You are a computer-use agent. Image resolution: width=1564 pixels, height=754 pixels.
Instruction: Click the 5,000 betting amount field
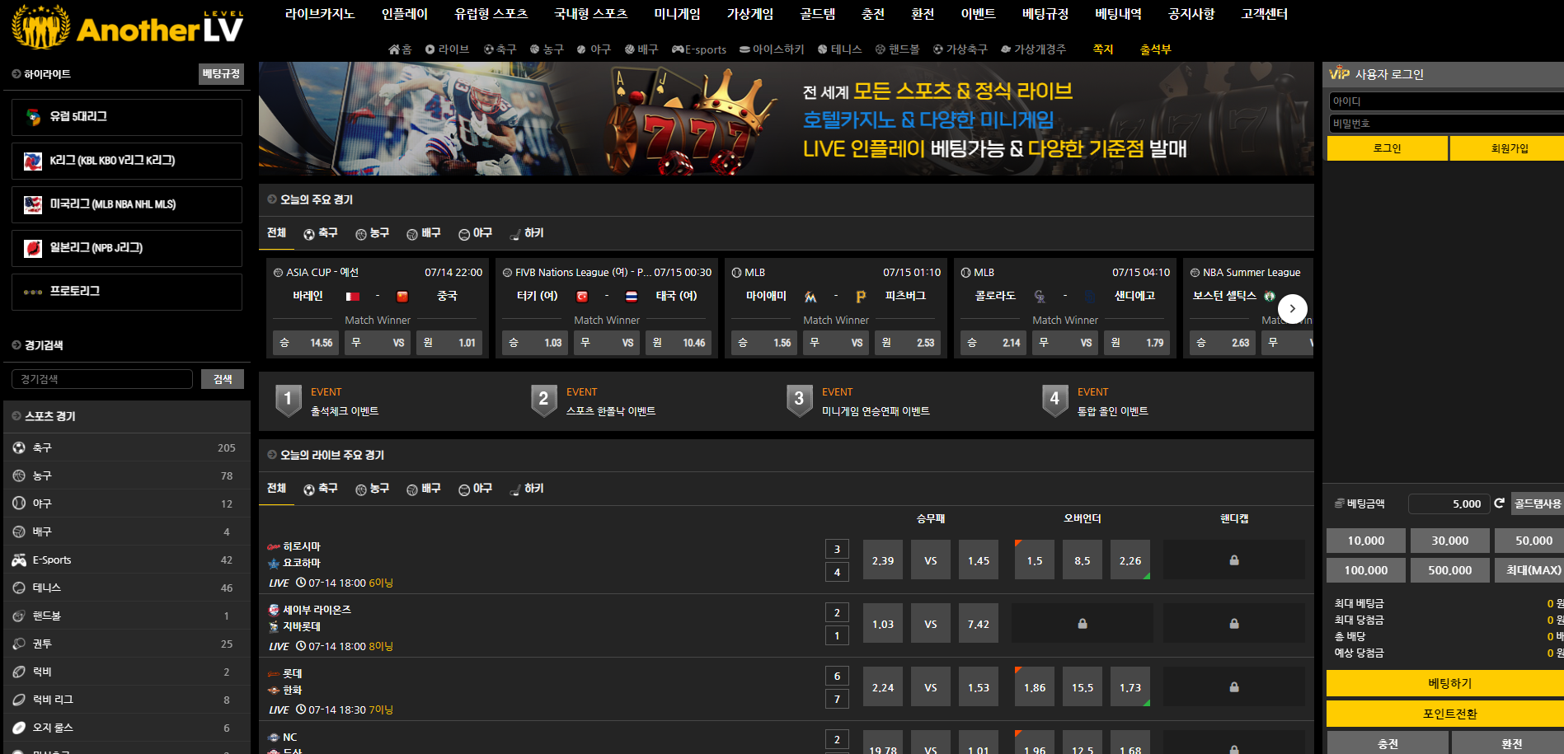click(x=1448, y=503)
